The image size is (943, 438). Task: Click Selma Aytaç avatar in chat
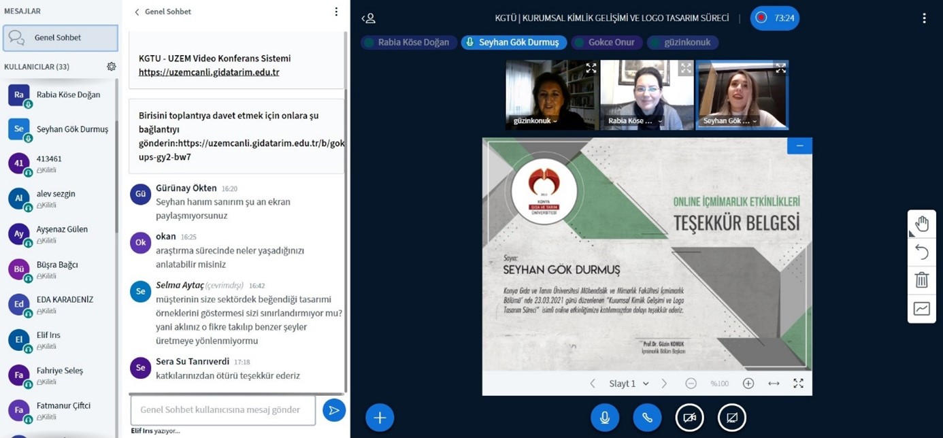[x=140, y=291]
